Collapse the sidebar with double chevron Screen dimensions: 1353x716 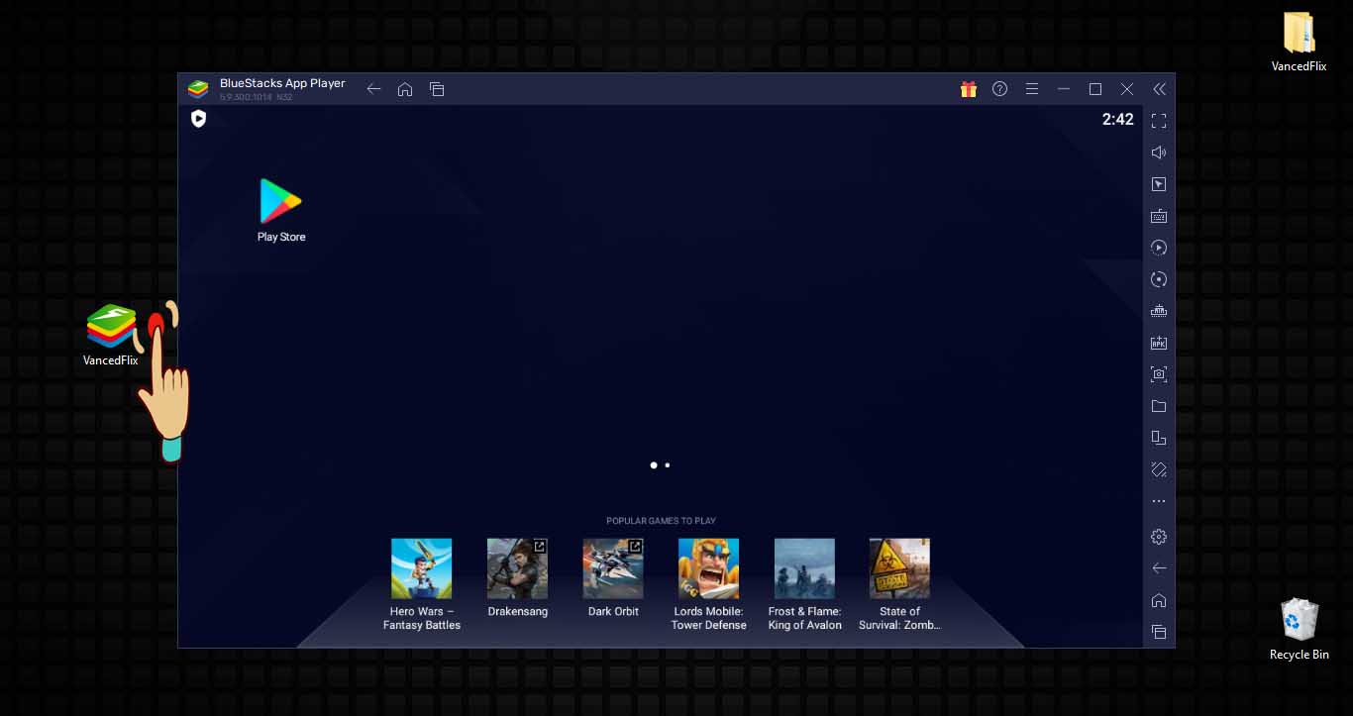(1159, 89)
